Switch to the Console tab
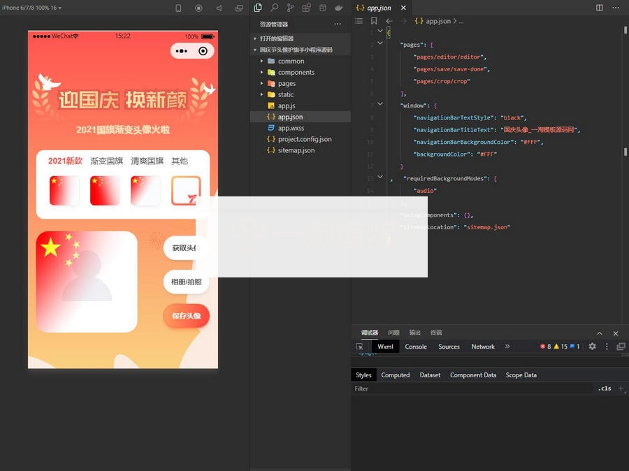The height and width of the screenshot is (471, 629). tap(416, 347)
